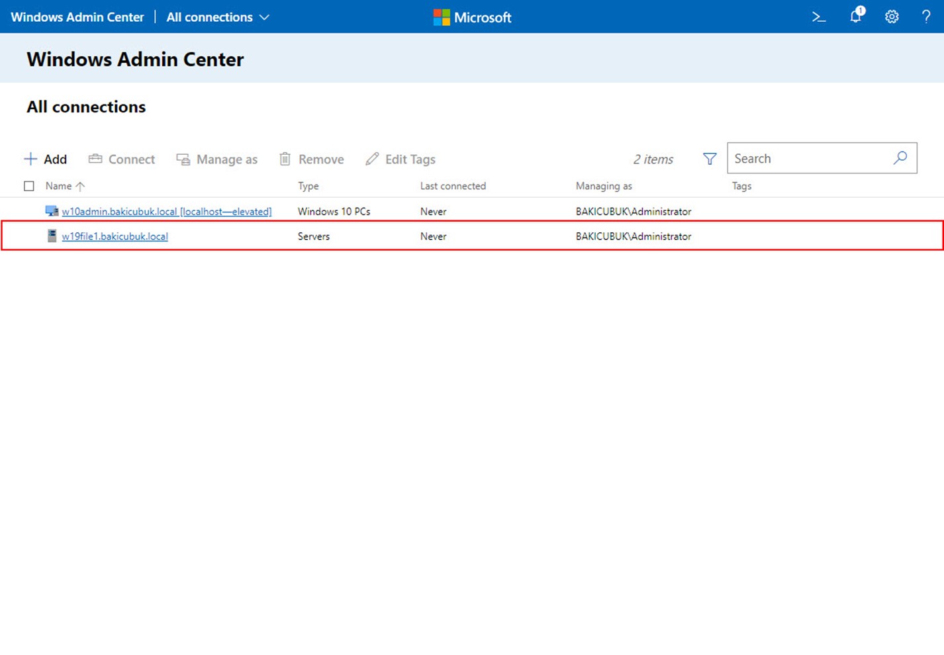Click the w10admin PC icon
The image size is (944, 655).
(52, 211)
